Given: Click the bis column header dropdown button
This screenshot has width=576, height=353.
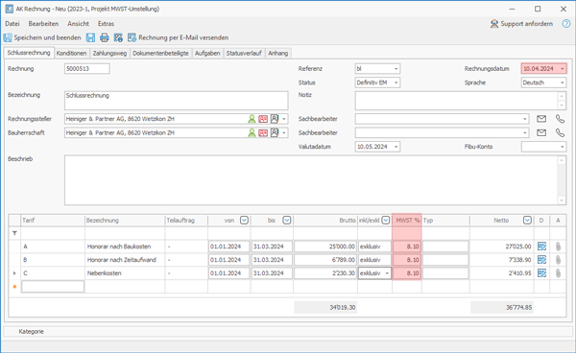Looking at the screenshot, I should click(287, 221).
